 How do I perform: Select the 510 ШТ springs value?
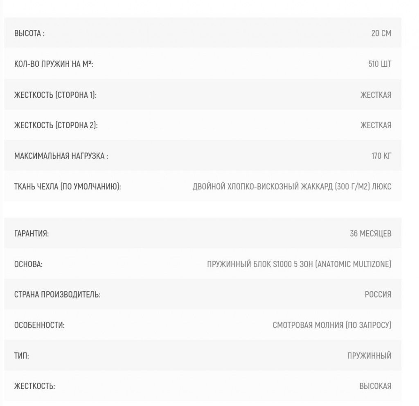[x=380, y=64]
